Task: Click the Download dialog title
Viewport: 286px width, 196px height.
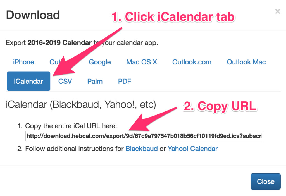Action: 32,15
